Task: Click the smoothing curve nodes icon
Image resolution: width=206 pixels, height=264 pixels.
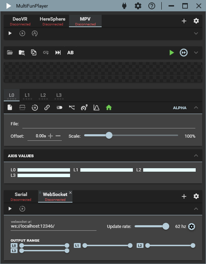Action: 72,107
